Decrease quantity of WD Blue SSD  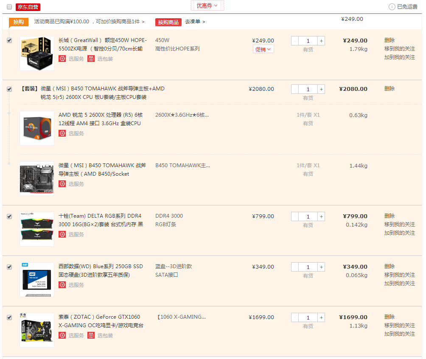tap(295, 267)
